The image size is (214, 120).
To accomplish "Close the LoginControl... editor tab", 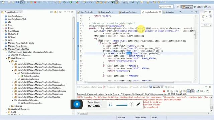I will [160, 12].
